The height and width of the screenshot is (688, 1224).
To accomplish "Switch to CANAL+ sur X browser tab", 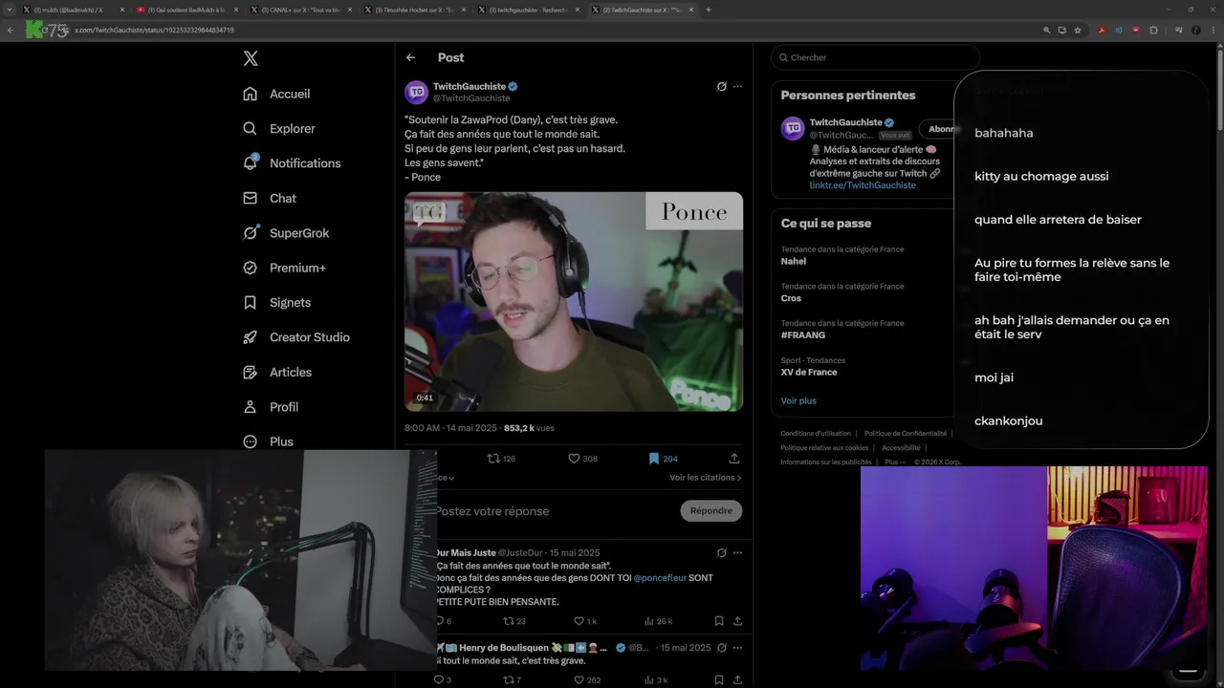I will pyautogui.click(x=301, y=10).
